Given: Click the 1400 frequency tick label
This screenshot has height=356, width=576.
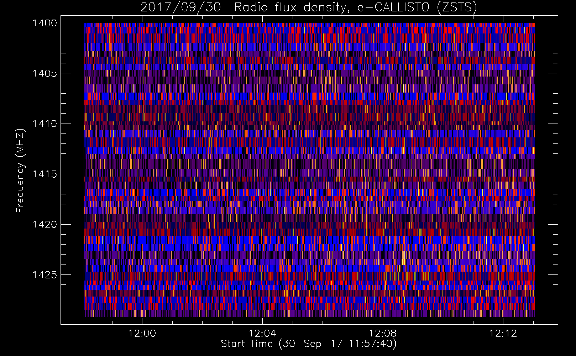Looking at the screenshot, I should 44,23.
